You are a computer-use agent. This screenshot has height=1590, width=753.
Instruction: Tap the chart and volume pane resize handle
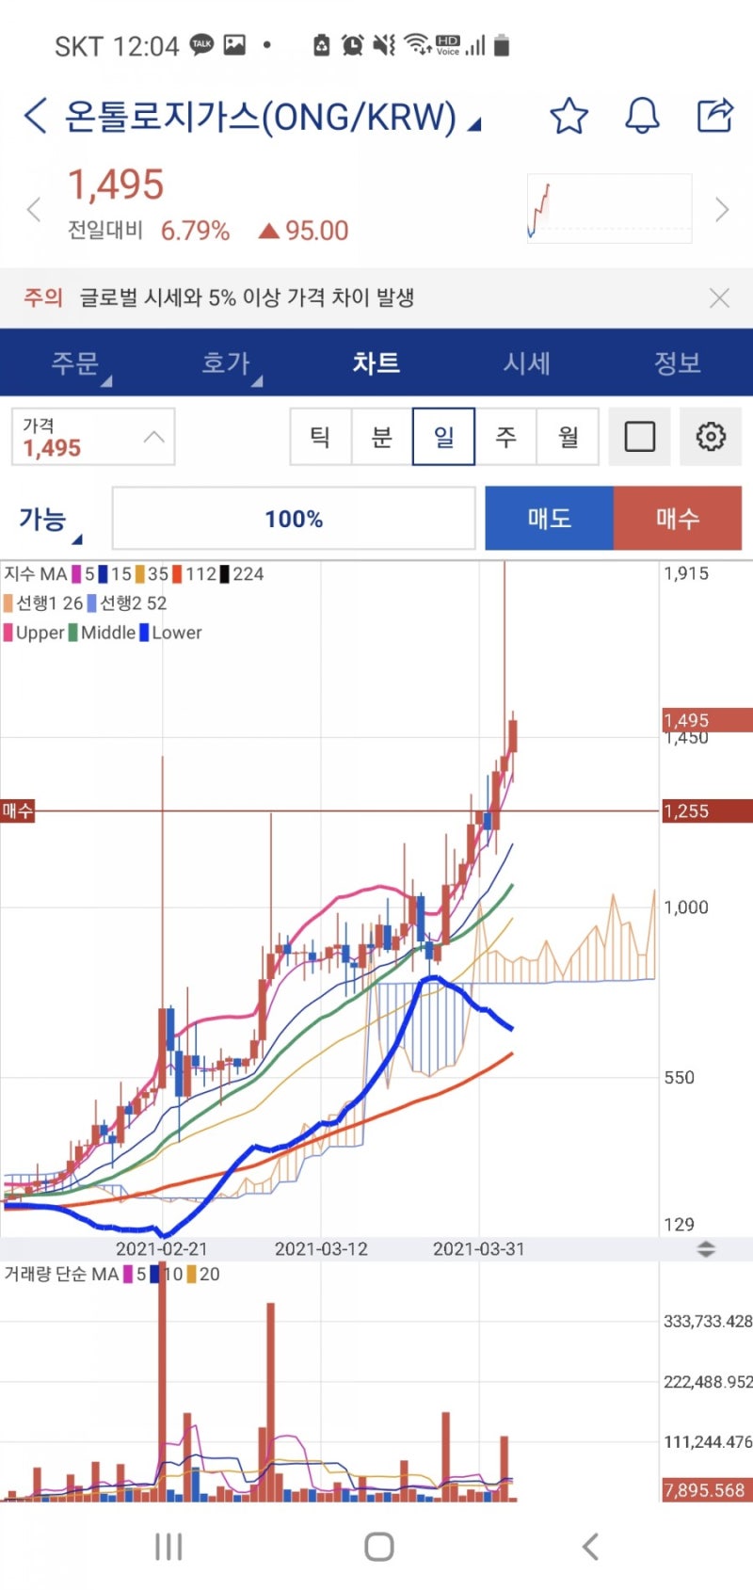click(x=706, y=1249)
